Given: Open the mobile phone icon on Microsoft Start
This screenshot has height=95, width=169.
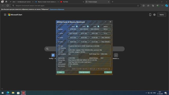Looking at the screenshot, I should click(x=150, y=15).
